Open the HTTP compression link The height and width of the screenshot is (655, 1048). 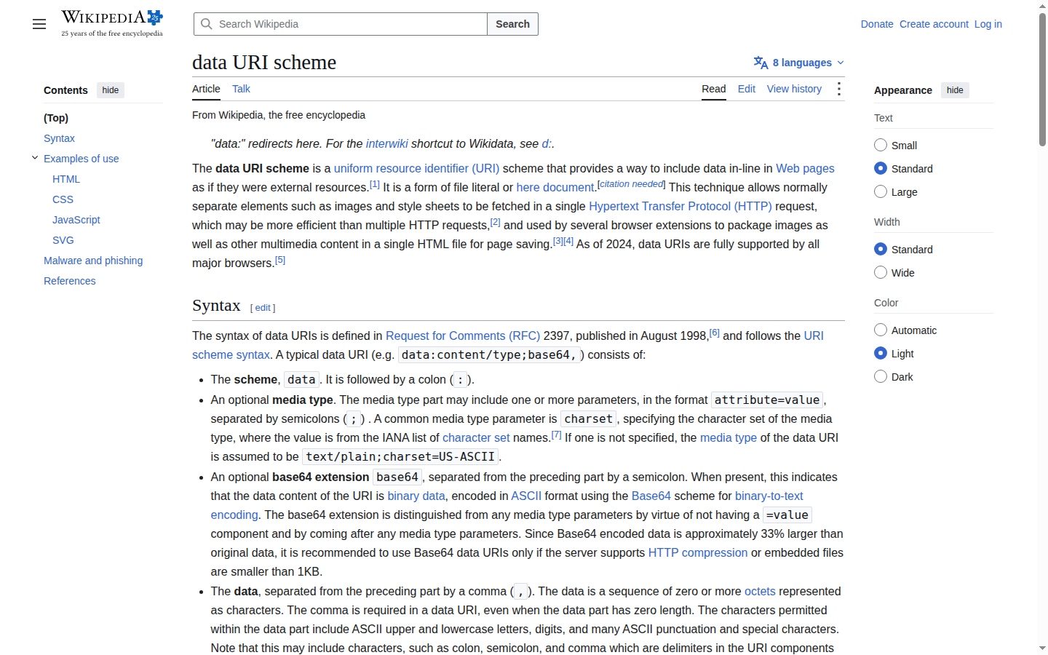698,552
